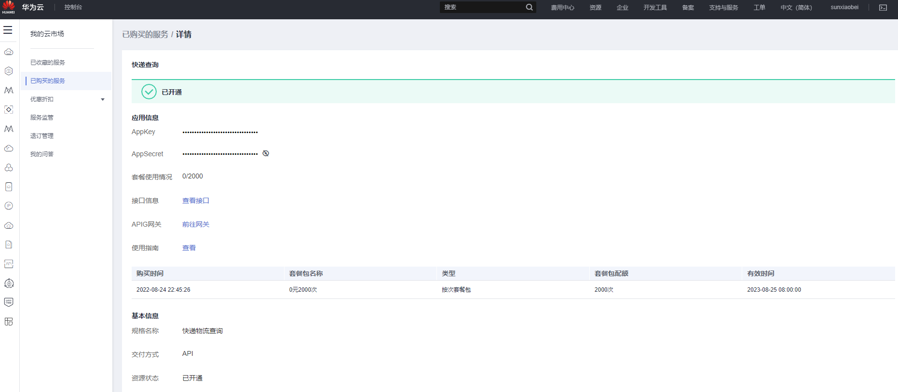The width and height of the screenshot is (898, 392).
Task: Click the cloud upload arrow icon
Action: point(9,225)
